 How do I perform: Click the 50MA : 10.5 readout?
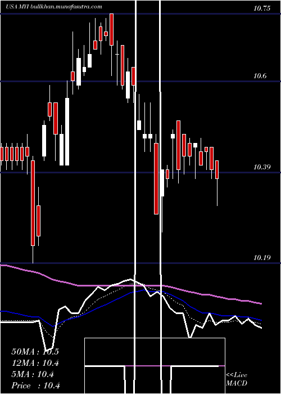35,352
